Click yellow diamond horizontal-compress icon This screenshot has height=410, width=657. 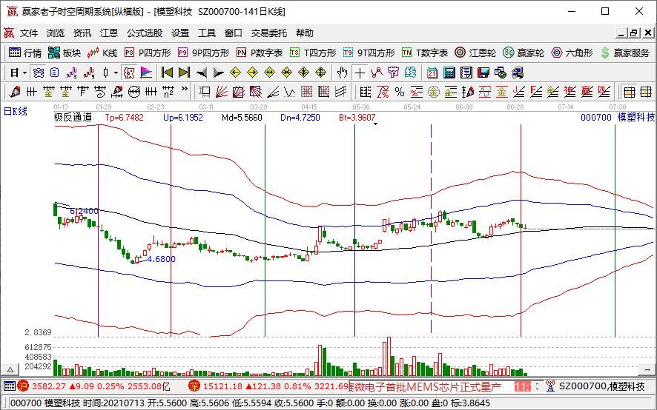(x=286, y=73)
